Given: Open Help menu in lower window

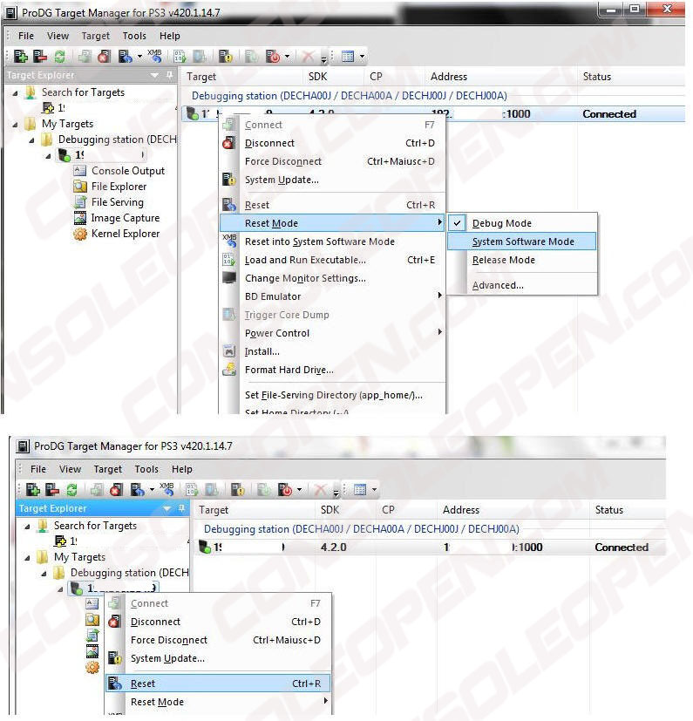Looking at the screenshot, I should click(x=182, y=469).
